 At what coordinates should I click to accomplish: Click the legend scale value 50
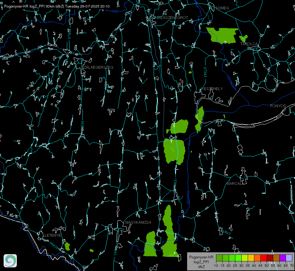coord(267,266)
